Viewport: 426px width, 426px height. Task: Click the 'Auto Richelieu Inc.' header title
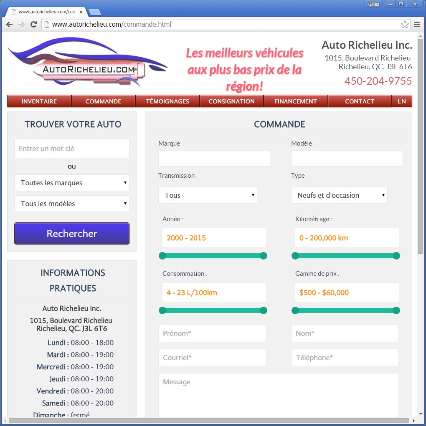click(x=367, y=45)
